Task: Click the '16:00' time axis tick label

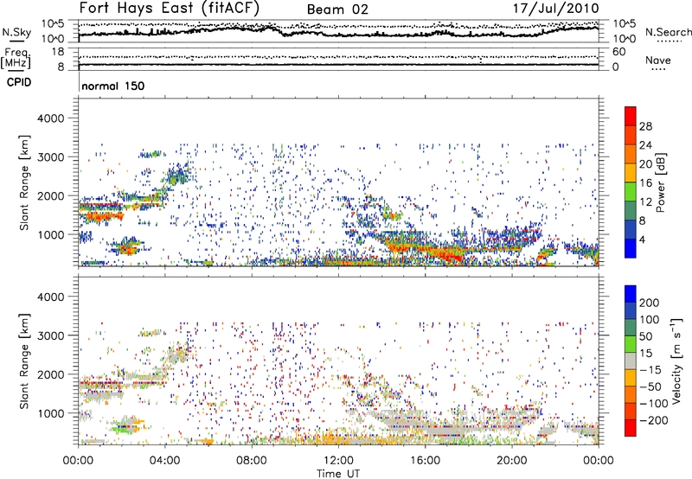Action: click(x=425, y=461)
